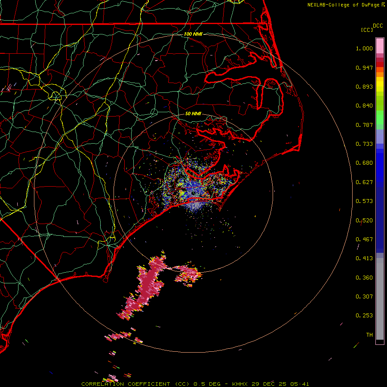Click the 0.893 value on the color scale
This screenshot has height=387, width=387.
(x=364, y=86)
